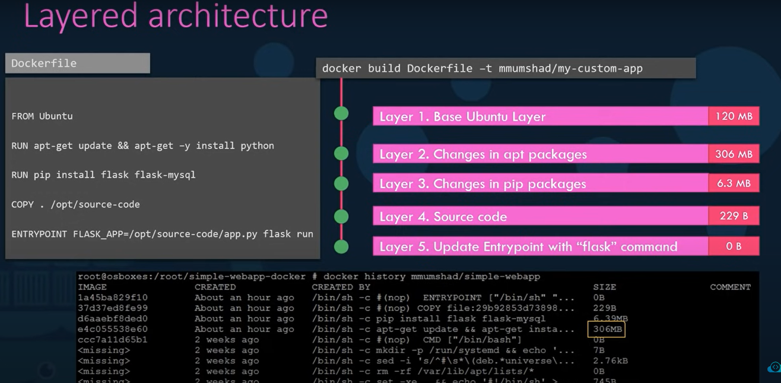The image size is (781, 383).
Task: Toggle the 229 B size badge
Action: click(x=734, y=216)
